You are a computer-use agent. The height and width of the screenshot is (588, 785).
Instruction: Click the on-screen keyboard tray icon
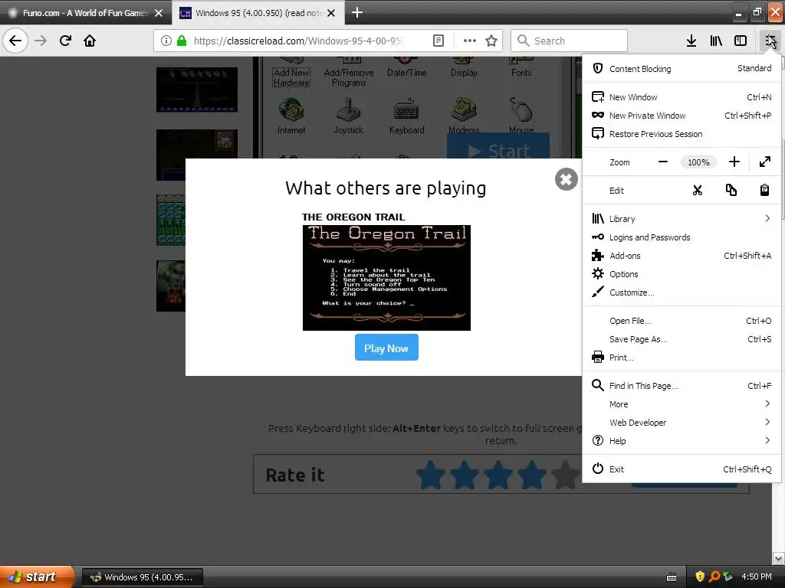coord(672,577)
